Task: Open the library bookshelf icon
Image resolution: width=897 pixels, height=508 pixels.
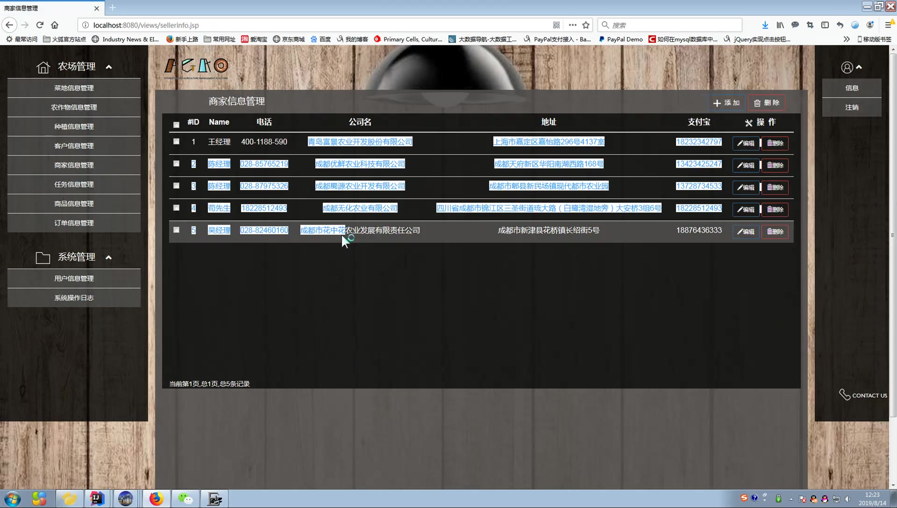Action: click(x=780, y=25)
